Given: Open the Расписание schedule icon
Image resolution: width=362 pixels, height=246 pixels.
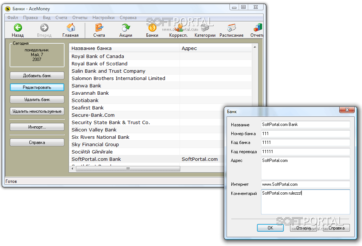Looking at the screenshot, I should (x=231, y=28).
